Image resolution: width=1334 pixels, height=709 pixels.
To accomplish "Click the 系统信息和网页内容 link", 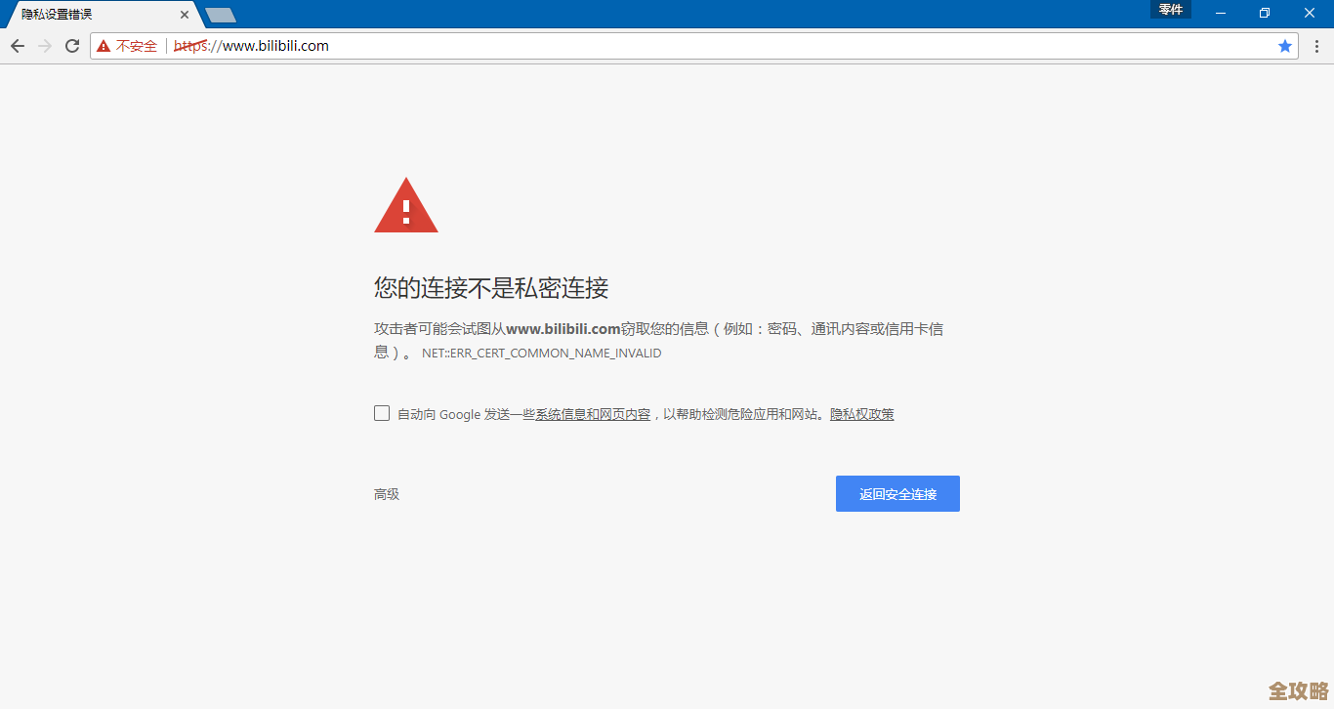I will 590,413.
